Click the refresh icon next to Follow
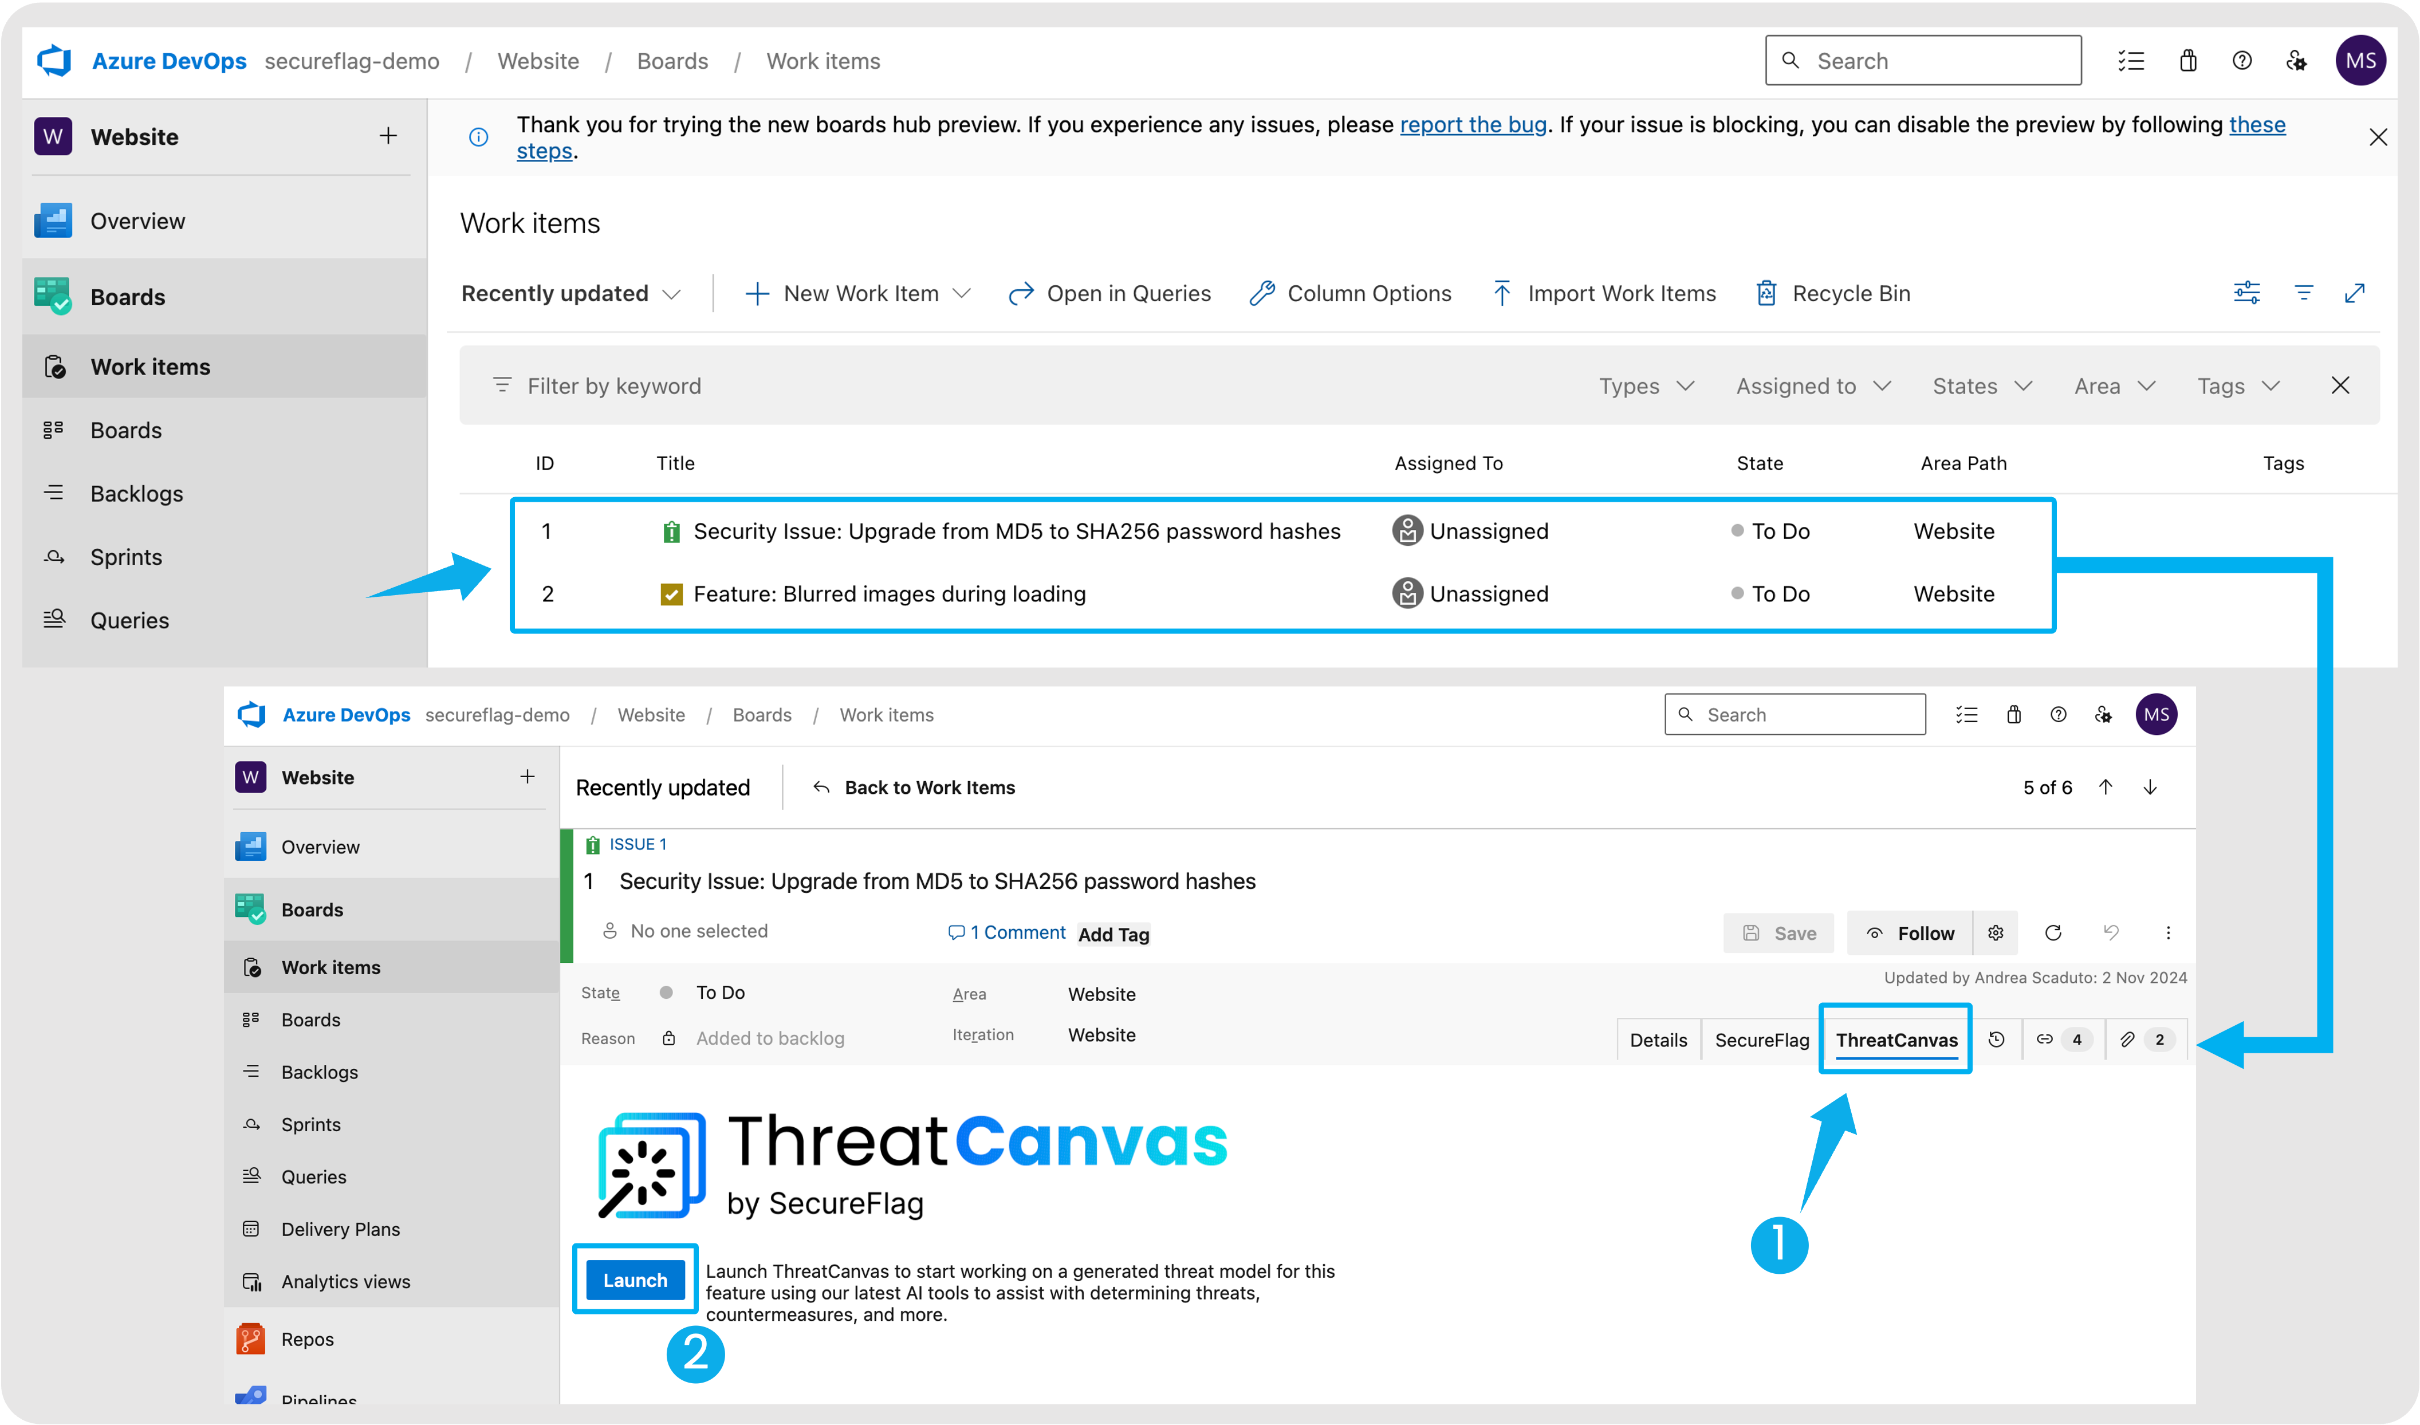 point(2053,932)
